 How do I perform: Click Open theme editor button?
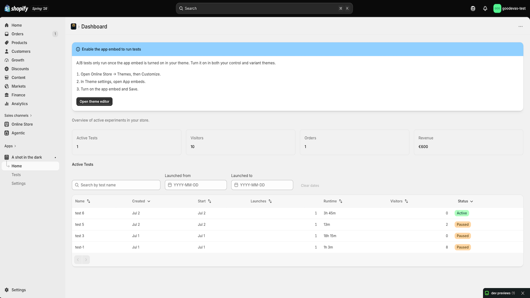94,102
